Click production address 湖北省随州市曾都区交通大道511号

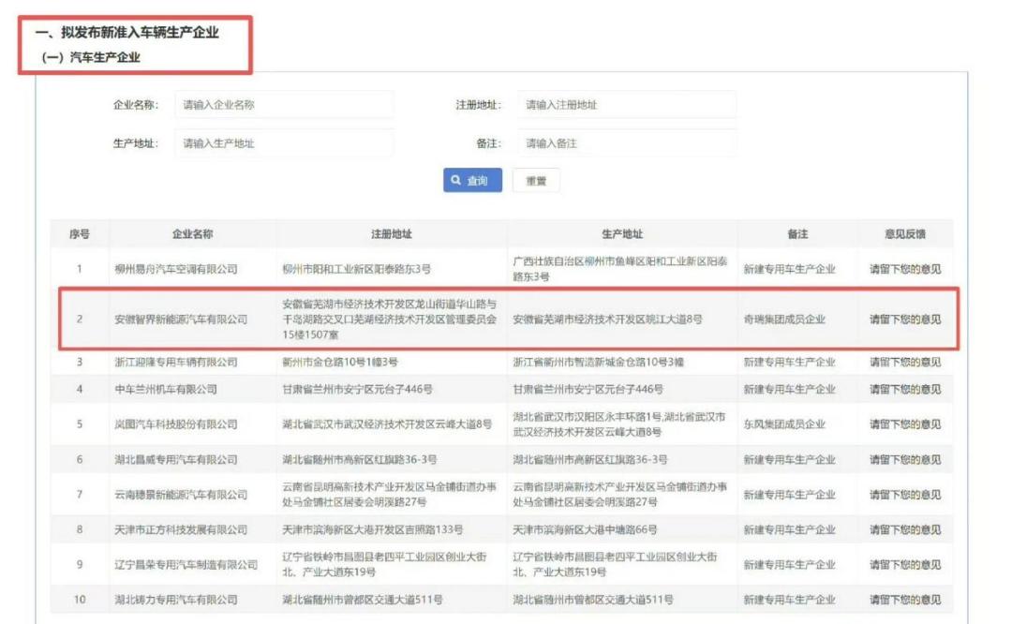pos(593,600)
